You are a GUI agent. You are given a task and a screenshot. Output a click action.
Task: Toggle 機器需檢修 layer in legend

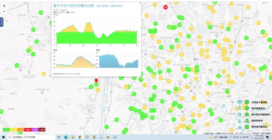pos(247,120)
